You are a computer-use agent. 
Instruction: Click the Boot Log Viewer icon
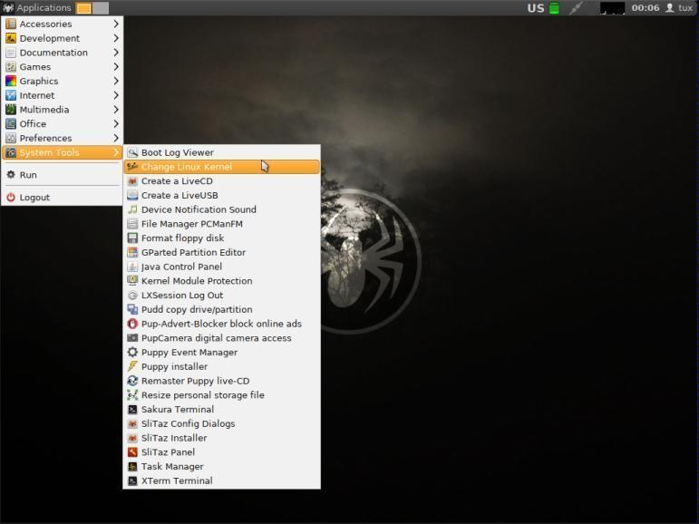(x=132, y=152)
